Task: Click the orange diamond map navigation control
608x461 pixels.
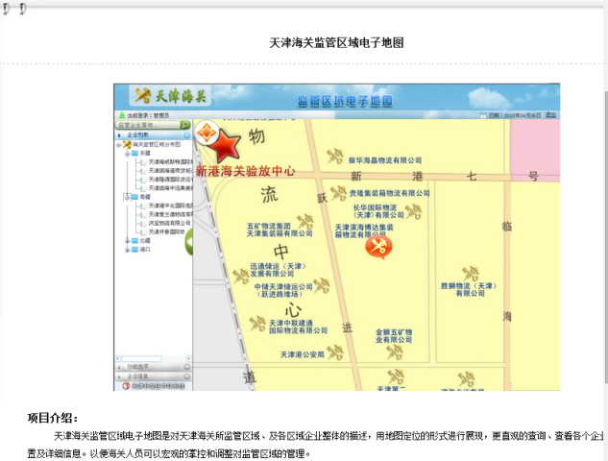Action: (207, 133)
